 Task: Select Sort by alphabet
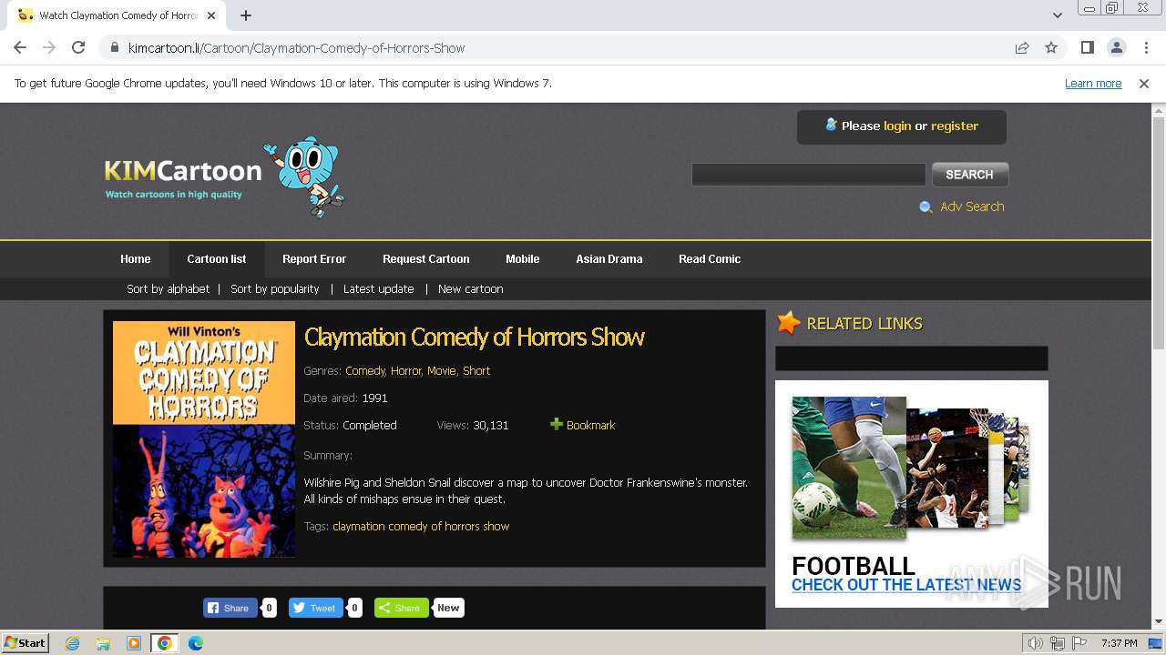tap(169, 288)
